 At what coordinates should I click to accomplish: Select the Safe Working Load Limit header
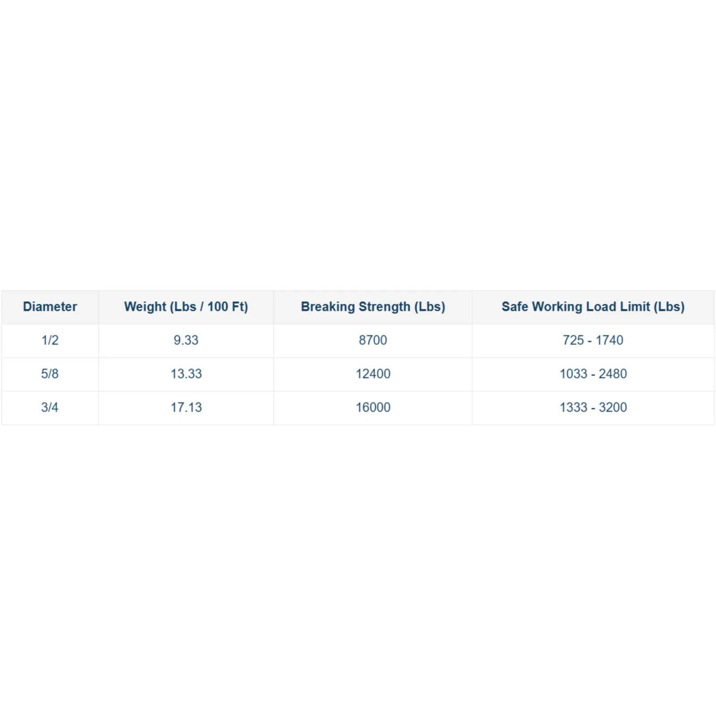(x=593, y=307)
